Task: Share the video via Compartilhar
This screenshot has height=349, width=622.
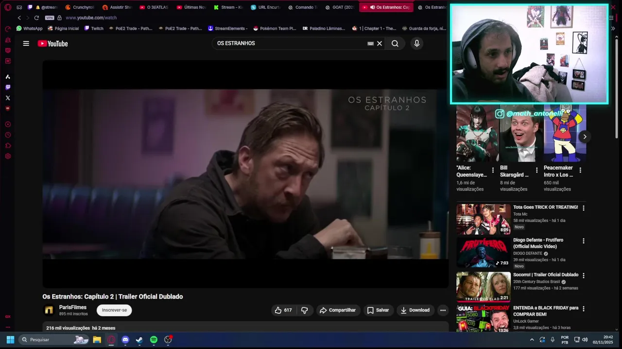Action: (x=338, y=310)
